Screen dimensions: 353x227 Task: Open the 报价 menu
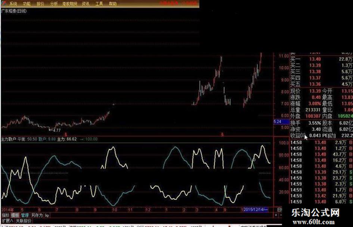pos(40,4)
